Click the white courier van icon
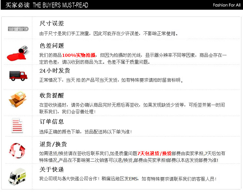Image resolution: width=243 pixels, height=192 pixels. click(x=17, y=176)
